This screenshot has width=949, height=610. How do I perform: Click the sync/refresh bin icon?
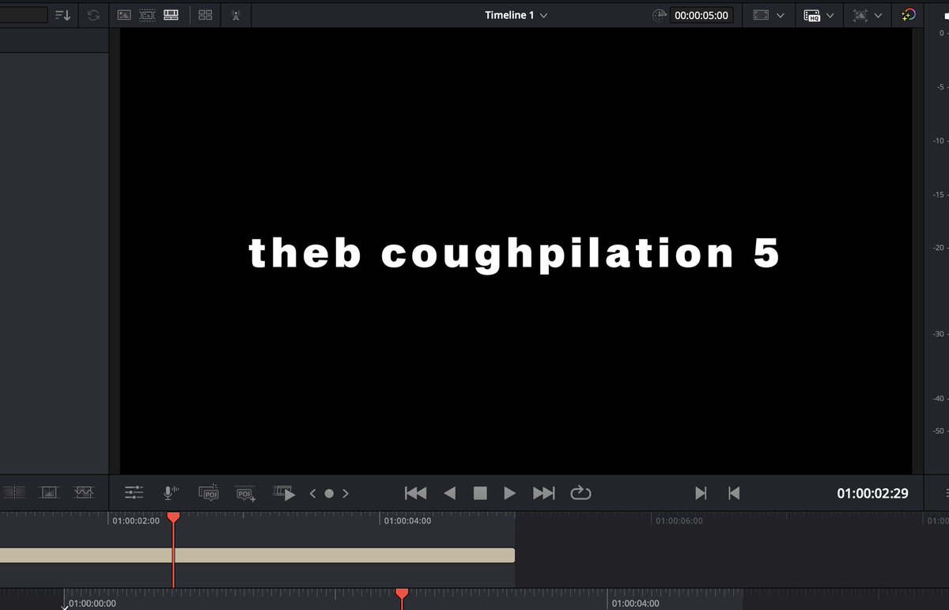click(x=93, y=15)
